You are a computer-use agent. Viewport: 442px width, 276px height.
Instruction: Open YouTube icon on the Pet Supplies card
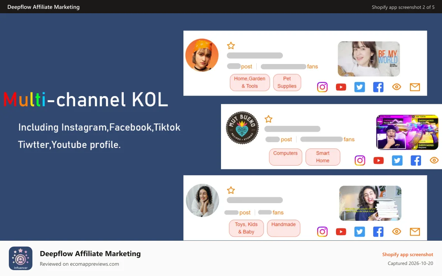click(341, 87)
